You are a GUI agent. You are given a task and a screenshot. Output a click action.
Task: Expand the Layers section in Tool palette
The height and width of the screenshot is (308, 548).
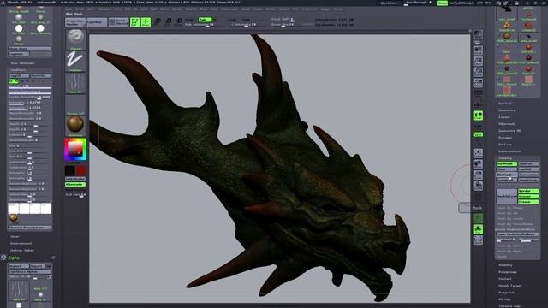[504, 117]
